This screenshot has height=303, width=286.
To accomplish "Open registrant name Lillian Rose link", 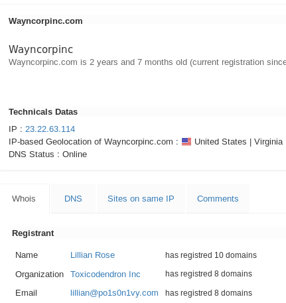I will coord(92,255).
